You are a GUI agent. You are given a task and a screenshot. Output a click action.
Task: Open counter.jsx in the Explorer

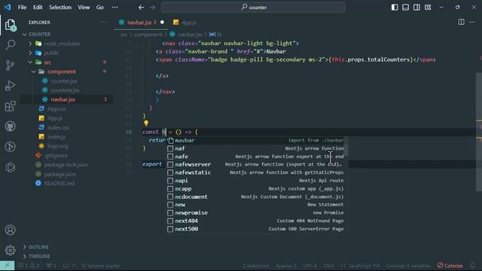point(64,81)
